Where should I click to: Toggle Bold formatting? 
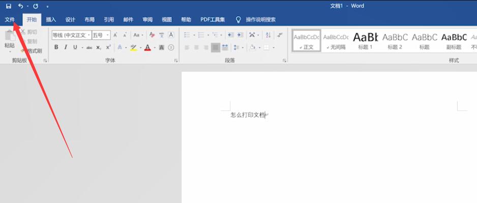click(56, 47)
